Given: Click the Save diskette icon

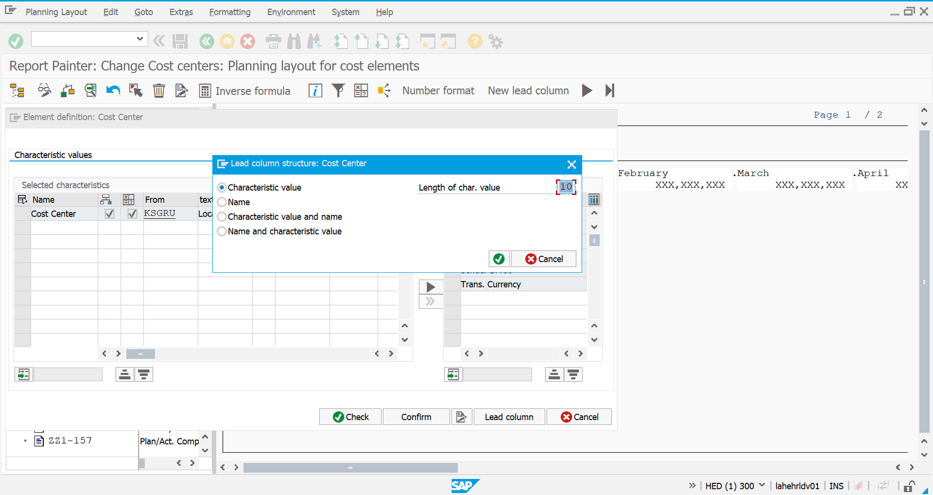Looking at the screenshot, I should (180, 41).
